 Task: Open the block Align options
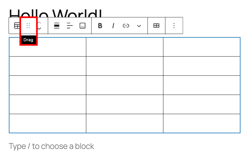[x=57, y=26]
